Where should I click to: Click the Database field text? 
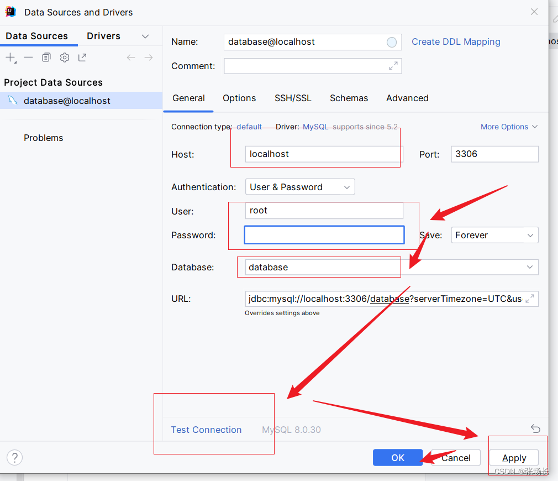(x=269, y=268)
